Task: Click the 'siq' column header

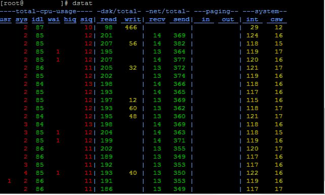Action: pos(86,19)
